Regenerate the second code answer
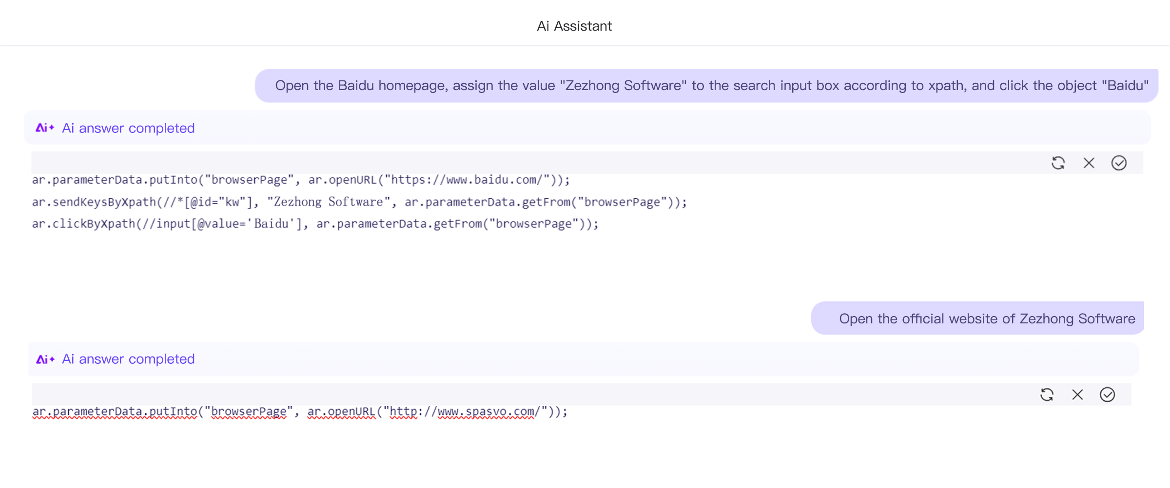This screenshot has height=488, width=1170. pos(1047,395)
